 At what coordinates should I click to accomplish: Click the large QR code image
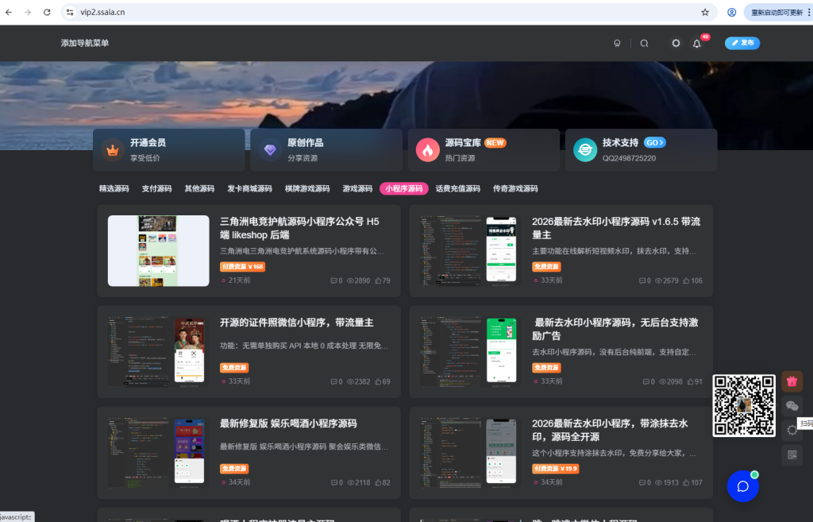[744, 405]
